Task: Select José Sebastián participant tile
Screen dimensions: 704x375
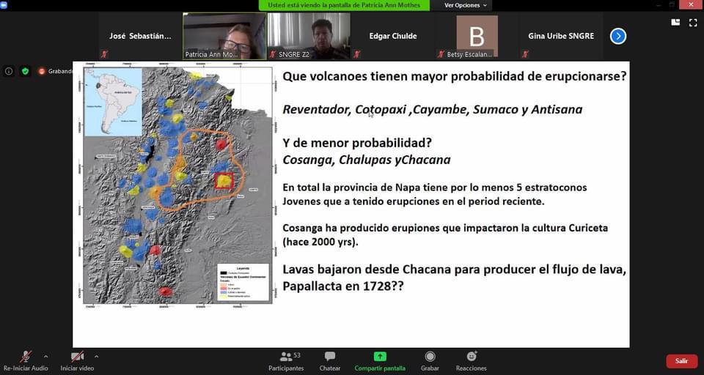Action: point(140,36)
